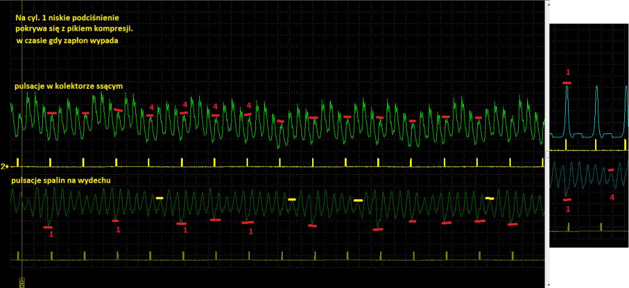Select 'pulsacje spalin na wydechu' label

61,181
